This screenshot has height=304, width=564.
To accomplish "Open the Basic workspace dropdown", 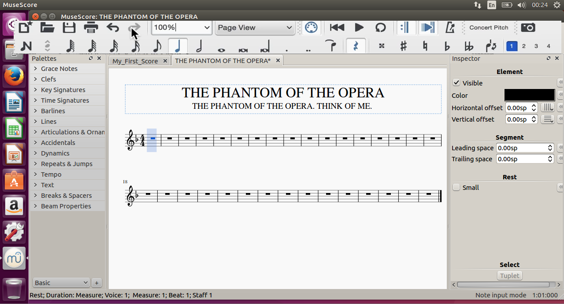I will 61,283.
